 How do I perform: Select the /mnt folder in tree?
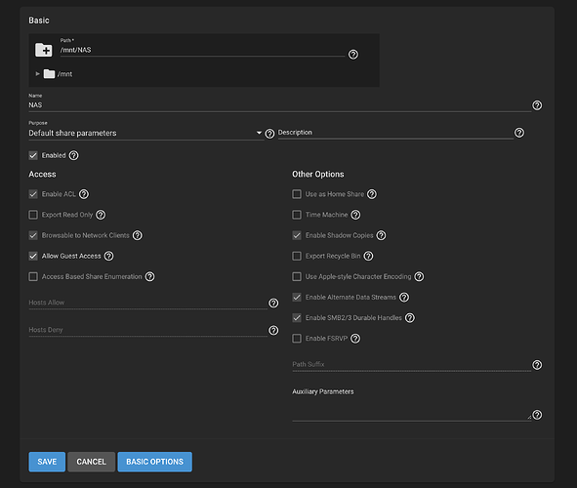[64, 74]
